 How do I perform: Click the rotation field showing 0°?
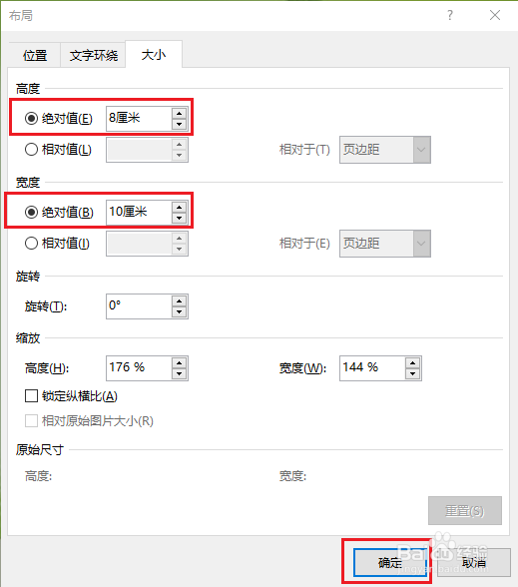pos(139,306)
